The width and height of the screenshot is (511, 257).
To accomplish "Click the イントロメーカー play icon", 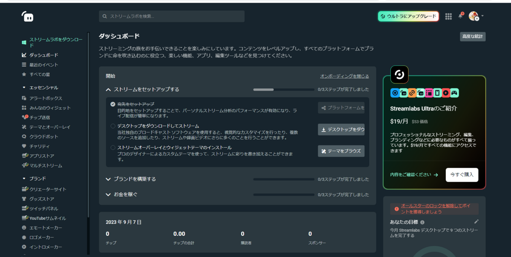I will pyautogui.click(x=24, y=247).
